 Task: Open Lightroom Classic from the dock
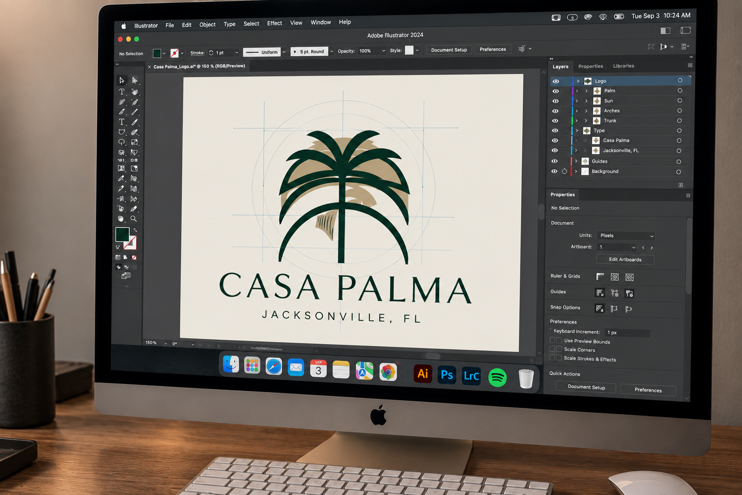[471, 376]
